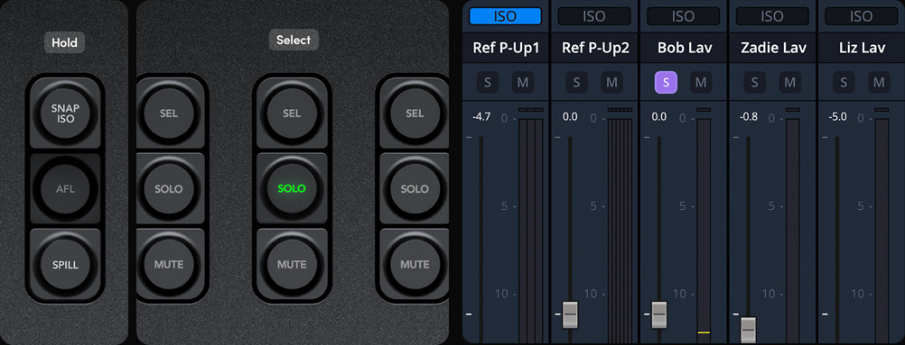905x345 pixels.
Task: Click the Zadie Lav fader handle
Action: click(x=748, y=330)
